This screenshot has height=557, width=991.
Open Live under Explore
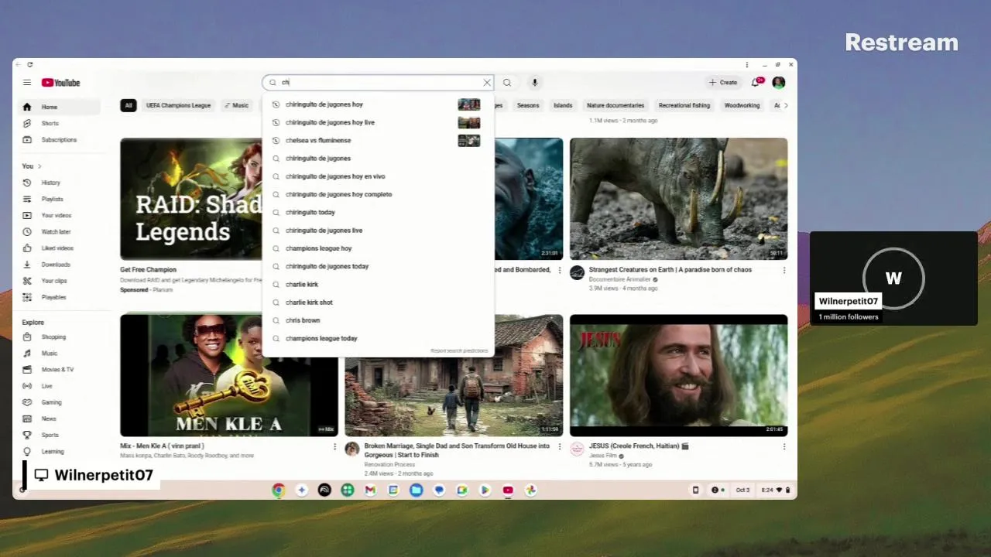pos(59,385)
